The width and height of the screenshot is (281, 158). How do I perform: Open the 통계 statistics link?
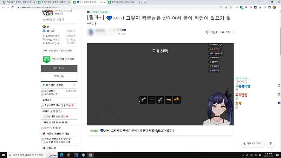click(x=60, y=20)
